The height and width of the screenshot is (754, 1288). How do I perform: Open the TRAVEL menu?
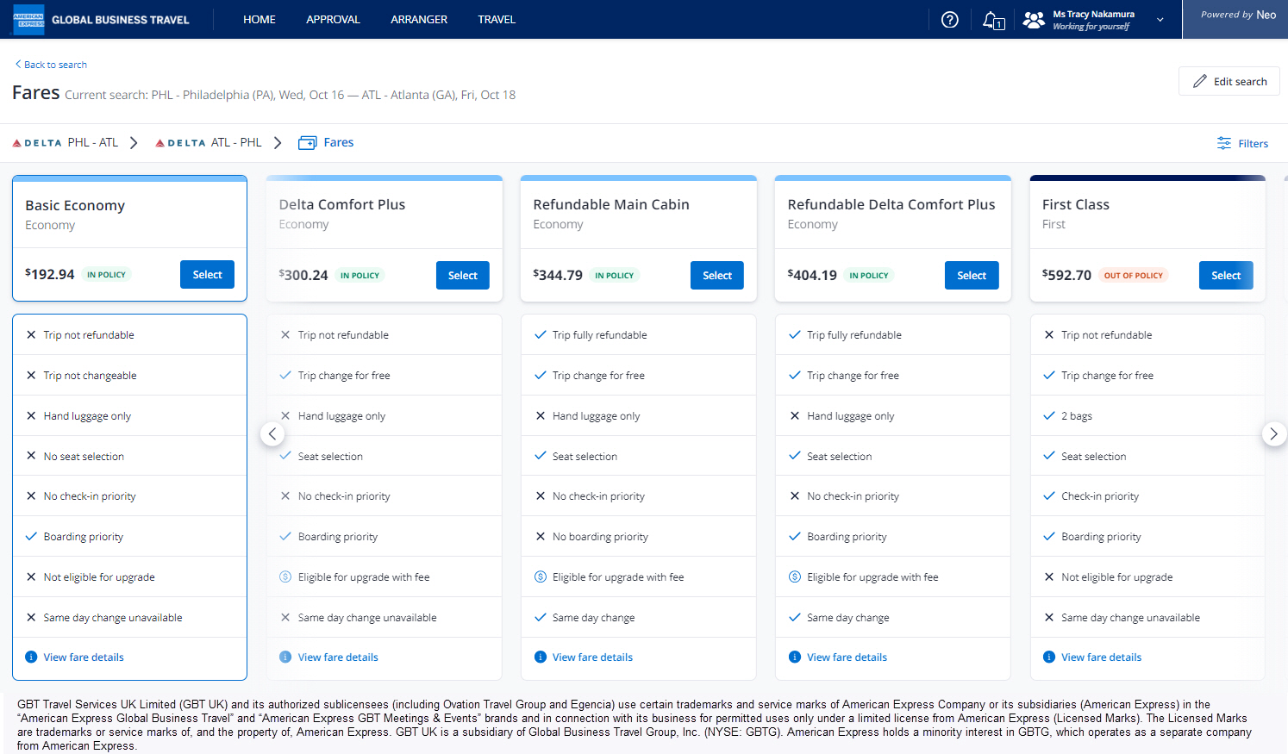click(x=497, y=19)
